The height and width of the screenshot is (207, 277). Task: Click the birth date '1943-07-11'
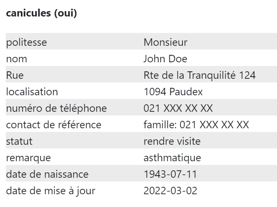coord(170,174)
